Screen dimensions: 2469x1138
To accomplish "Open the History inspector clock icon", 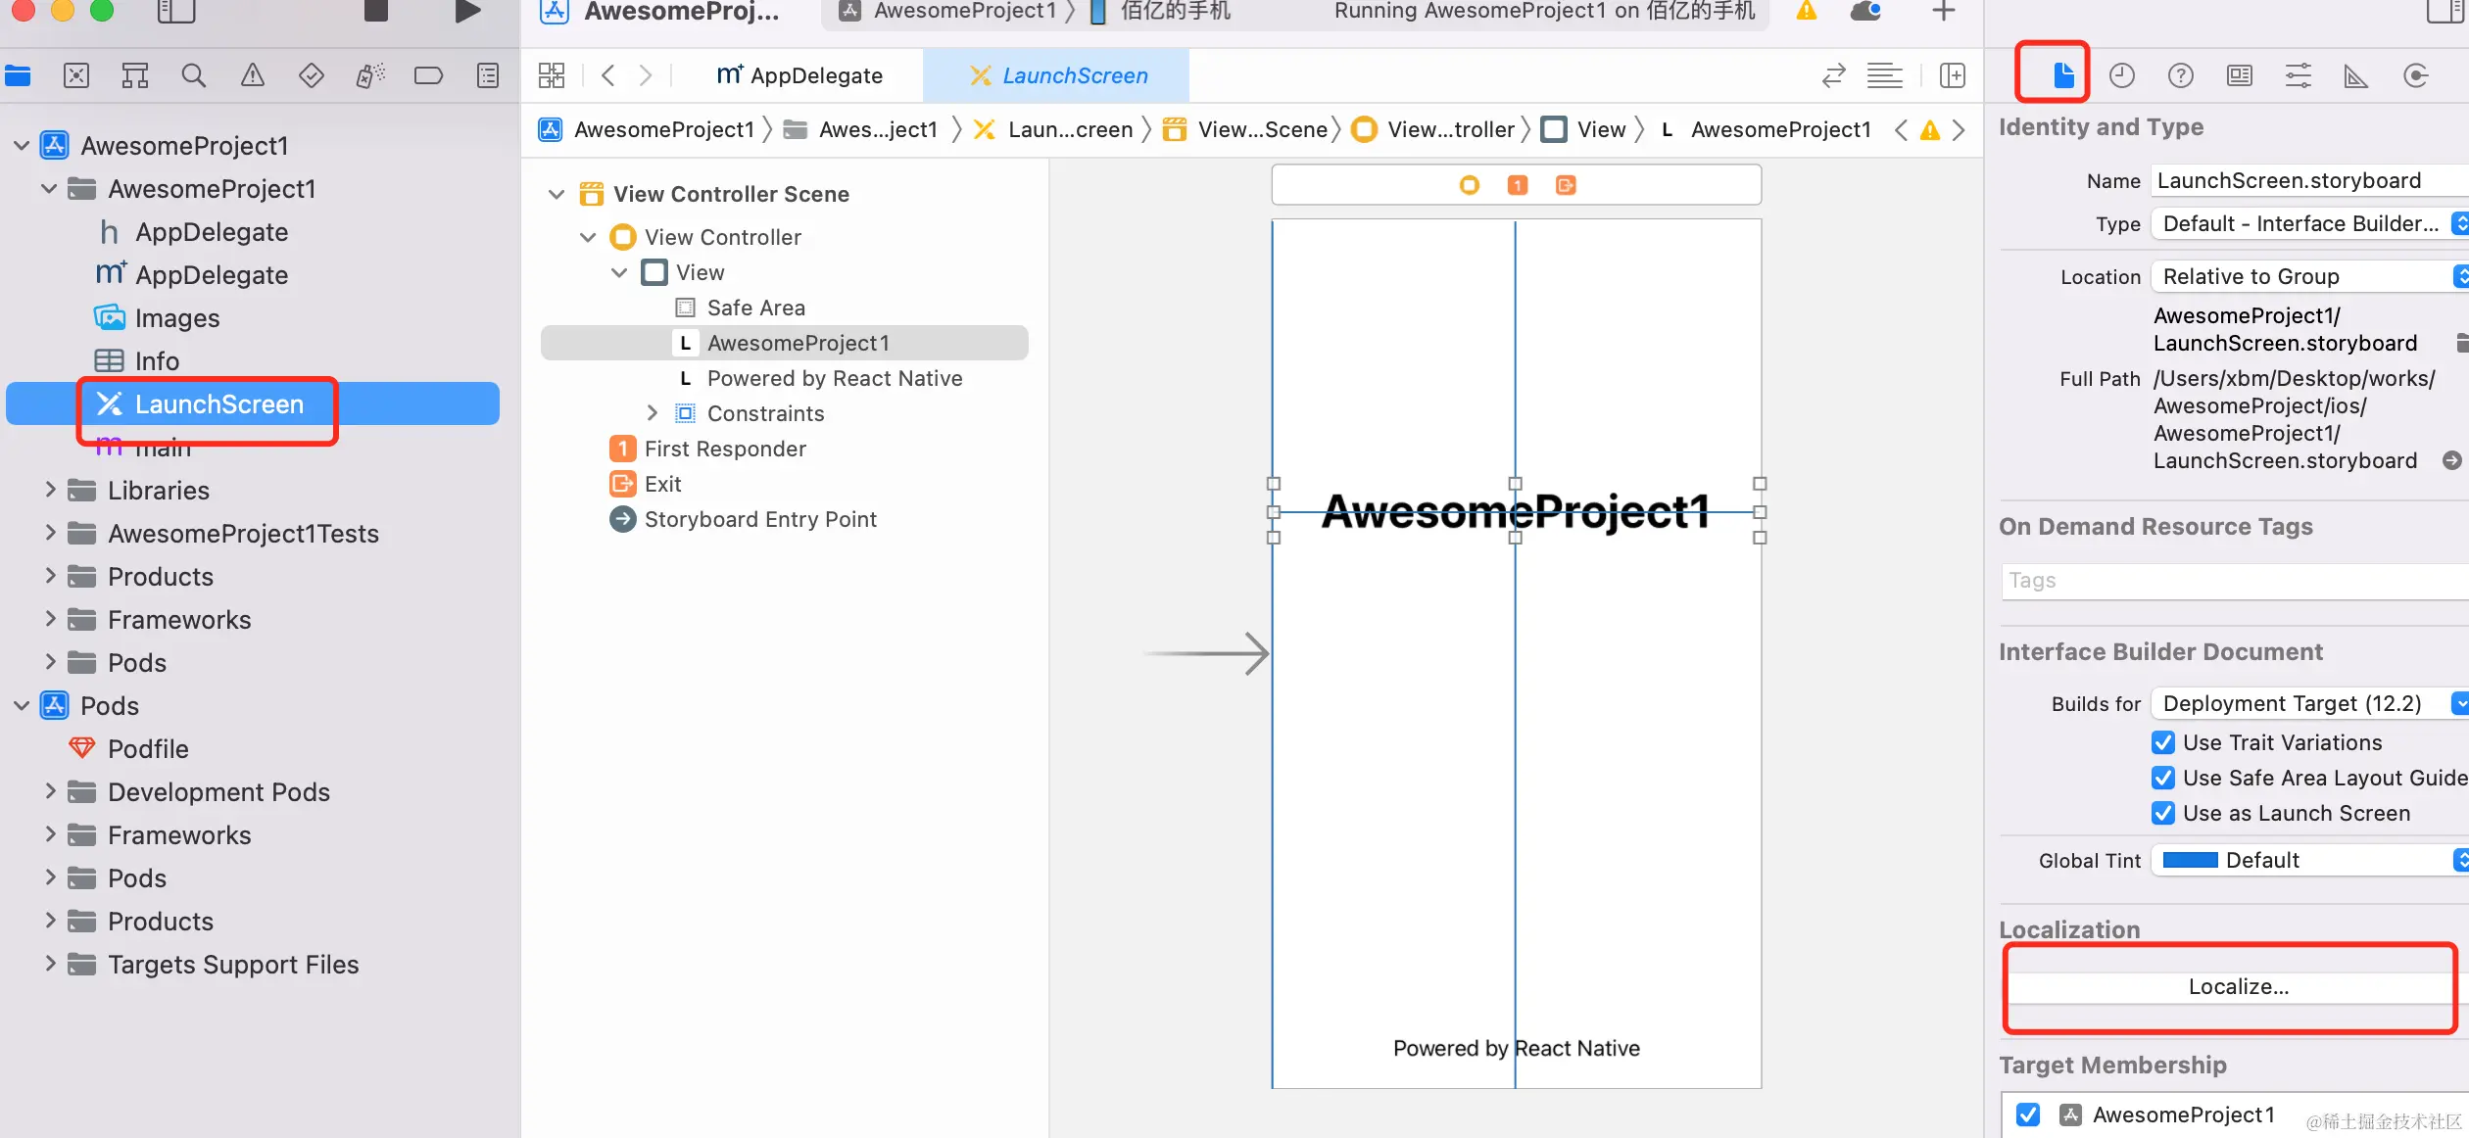I will [x=2121, y=75].
